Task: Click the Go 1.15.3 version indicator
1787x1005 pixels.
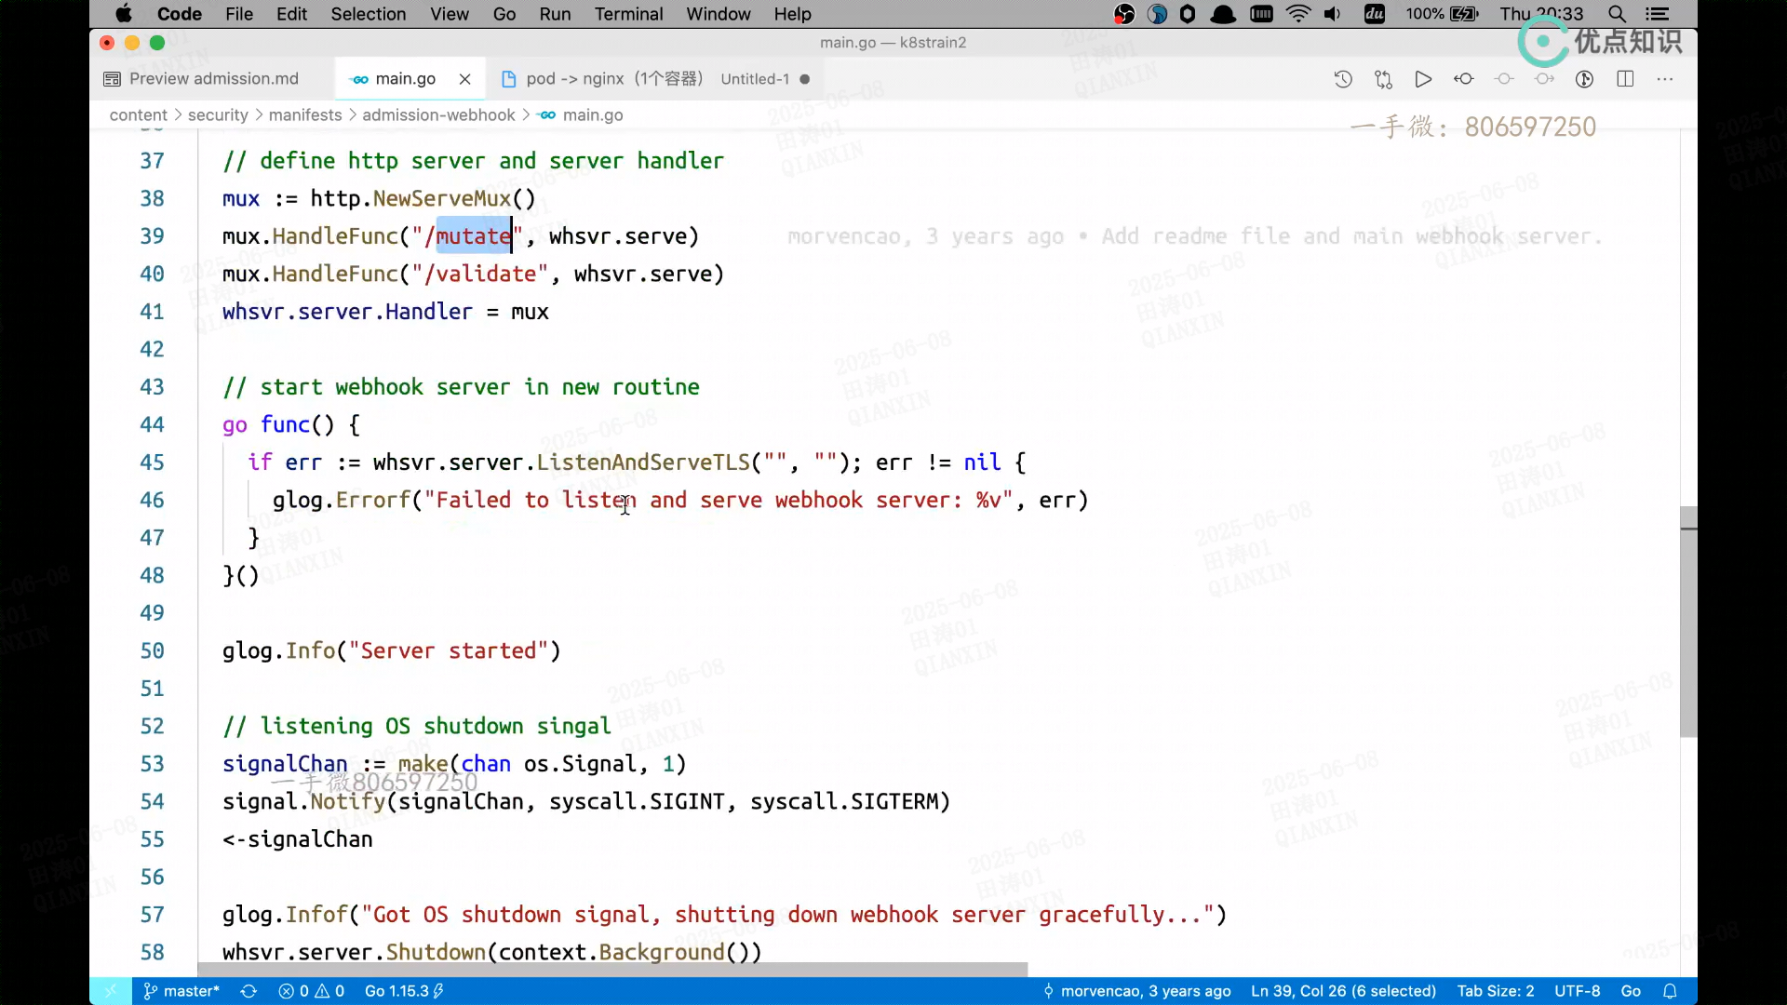Action: pos(403,991)
